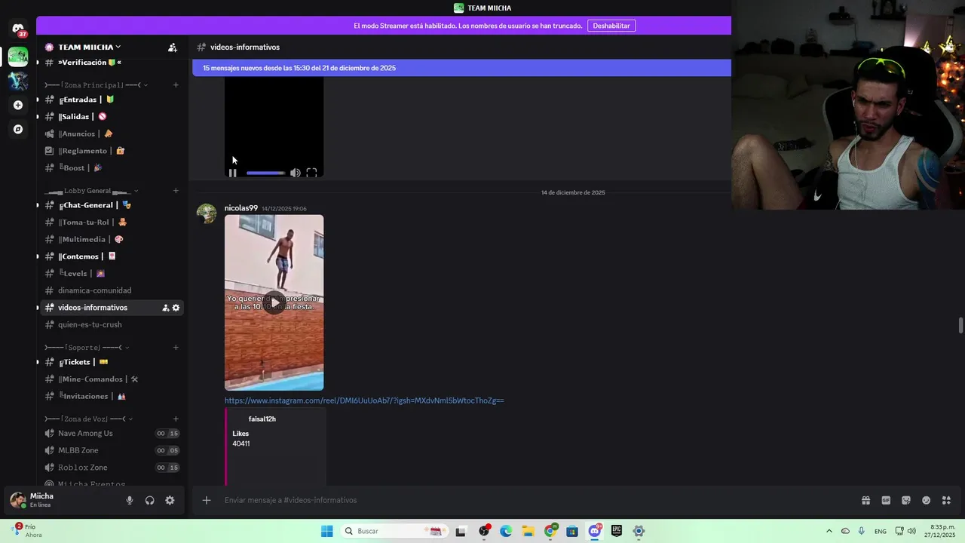Open the emoji picker
The height and width of the screenshot is (543, 965).
click(927, 500)
